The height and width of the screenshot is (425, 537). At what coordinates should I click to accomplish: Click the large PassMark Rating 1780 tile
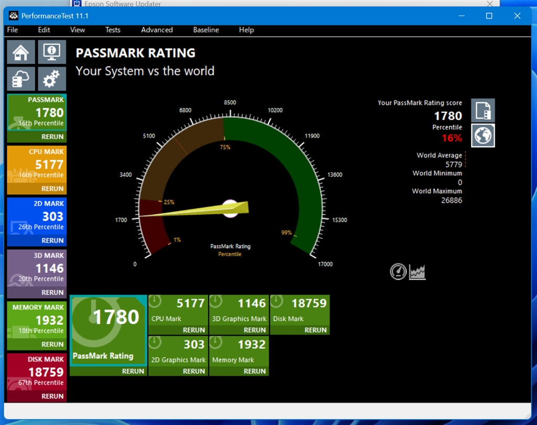[109, 330]
